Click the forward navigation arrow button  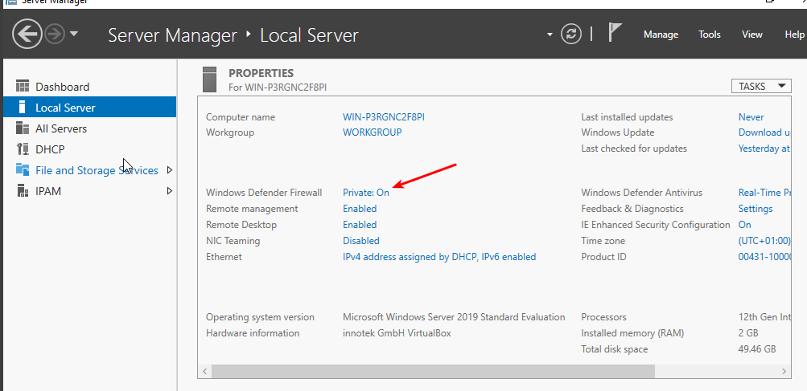(x=55, y=34)
